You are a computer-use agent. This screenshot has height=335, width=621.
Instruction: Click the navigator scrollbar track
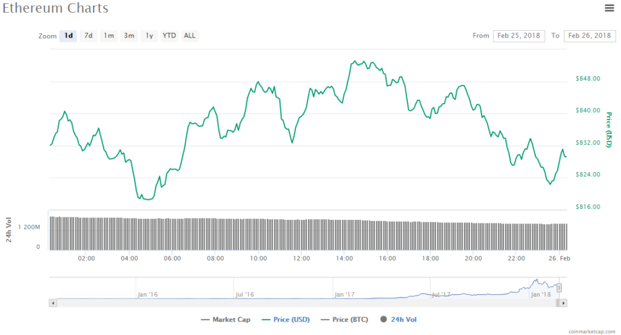(x=303, y=302)
